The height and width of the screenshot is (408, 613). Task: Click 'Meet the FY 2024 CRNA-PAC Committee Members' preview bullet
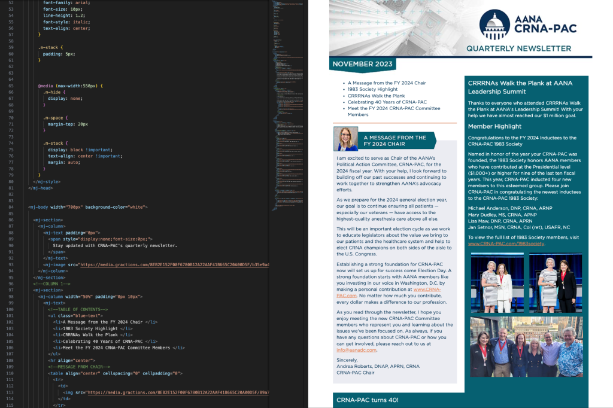pyautogui.click(x=394, y=111)
